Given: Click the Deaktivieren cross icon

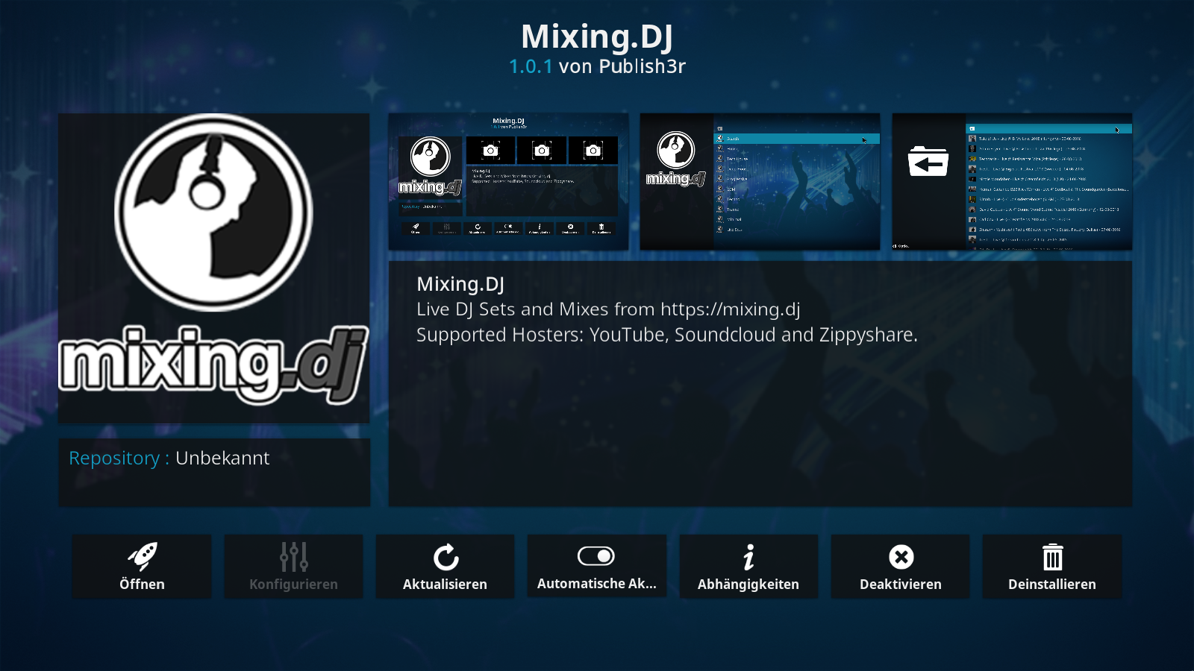Looking at the screenshot, I should click(901, 557).
